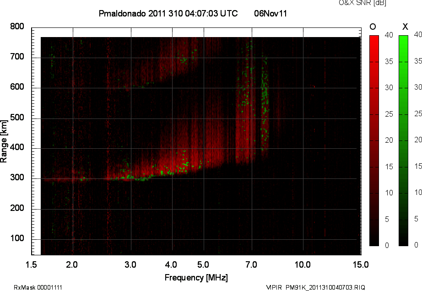The image size is (422, 291).
Task: Click the 200 range axis tick label
Action: click(x=17, y=208)
